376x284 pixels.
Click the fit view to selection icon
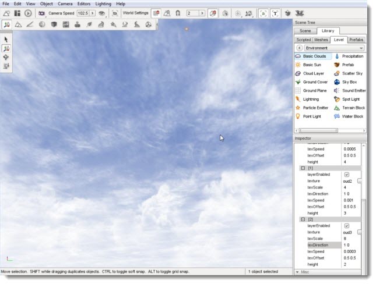point(115,13)
